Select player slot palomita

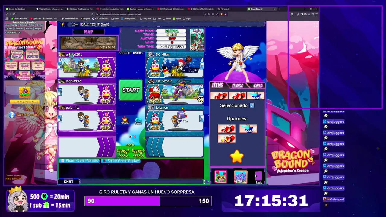pos(87,118)
